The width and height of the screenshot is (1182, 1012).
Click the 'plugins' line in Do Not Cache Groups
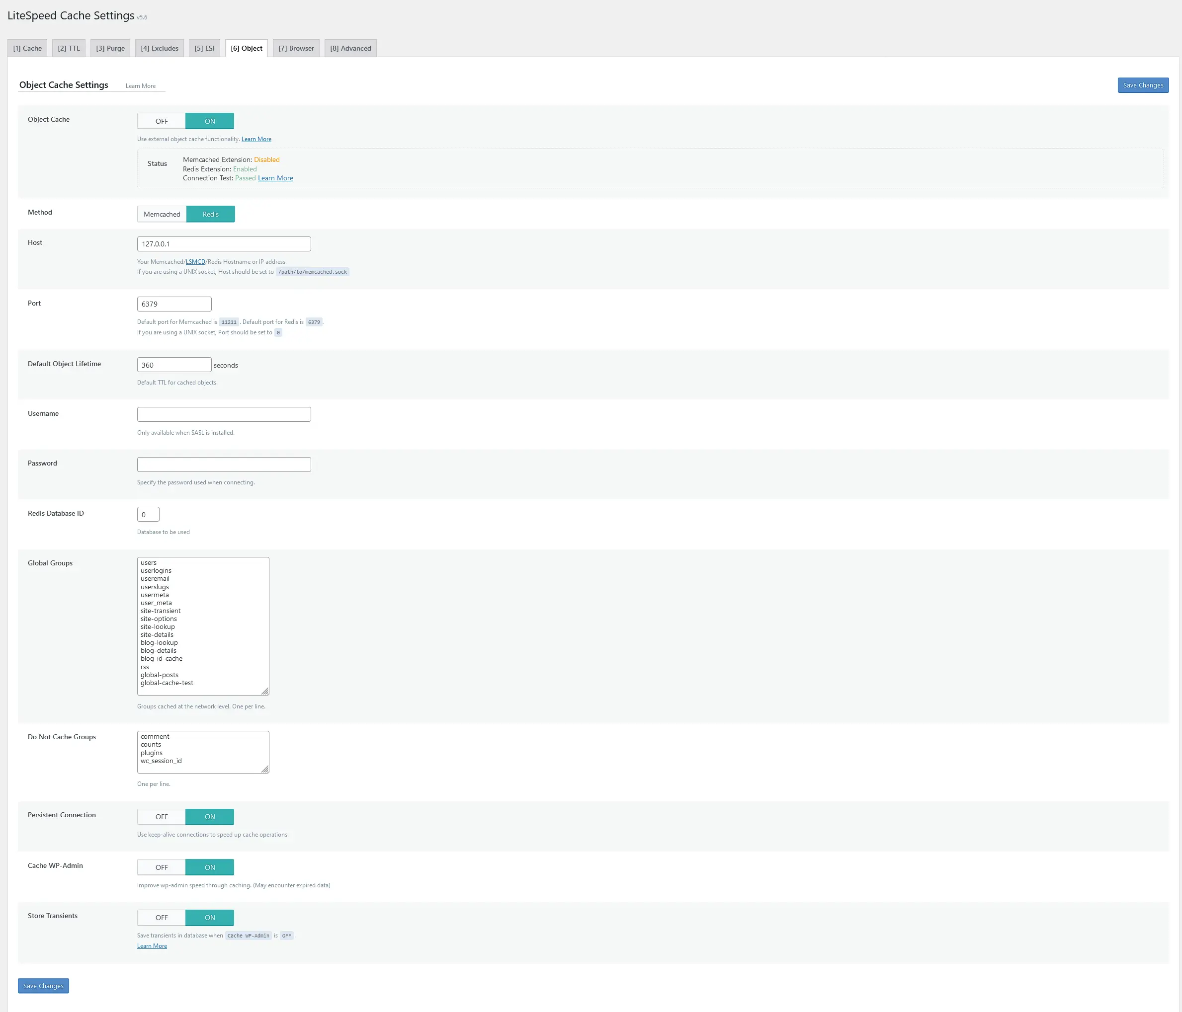coord(151,753)
